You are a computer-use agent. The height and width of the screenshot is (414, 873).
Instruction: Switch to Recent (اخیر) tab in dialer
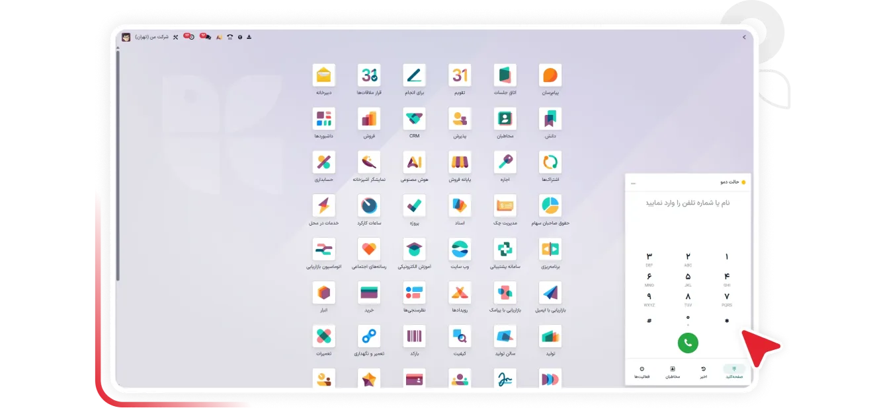[x=704, y=372]
